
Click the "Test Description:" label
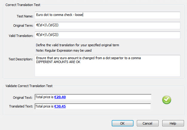coord(21,59)
